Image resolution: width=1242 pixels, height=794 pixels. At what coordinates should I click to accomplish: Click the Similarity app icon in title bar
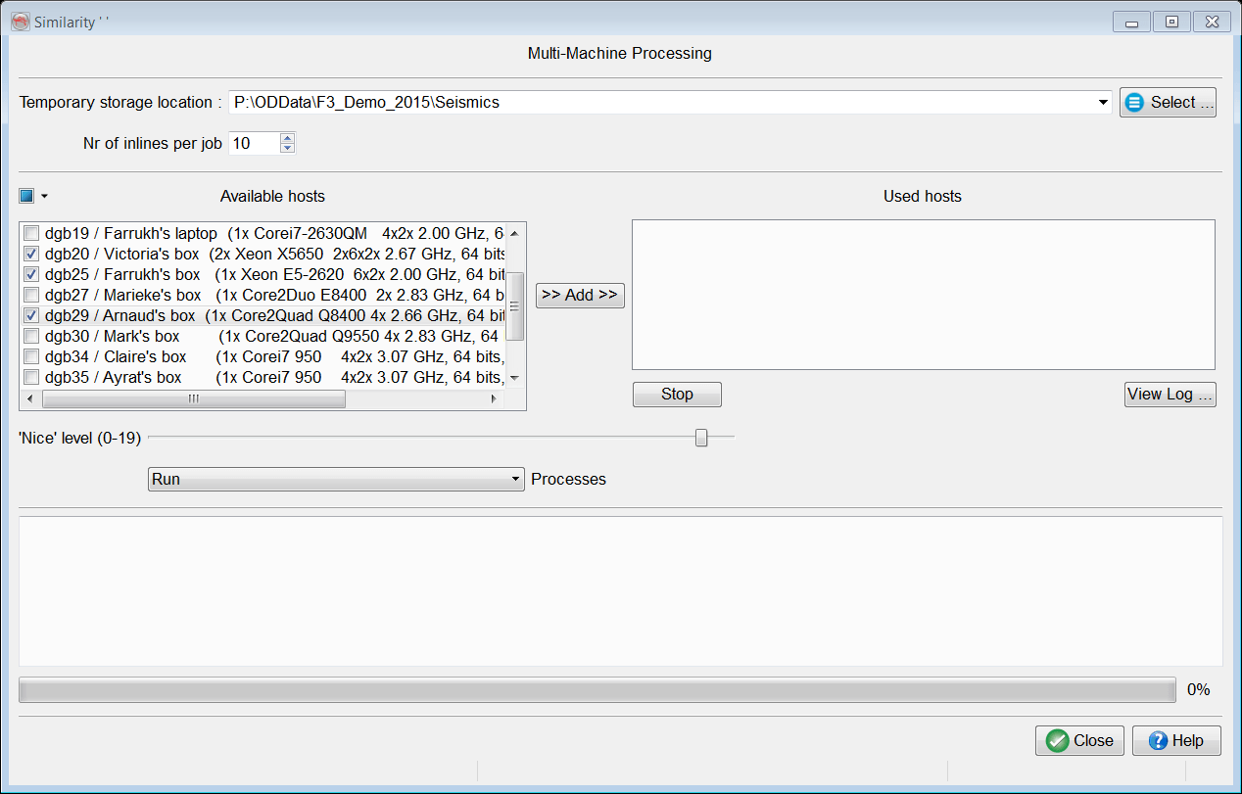20,21
